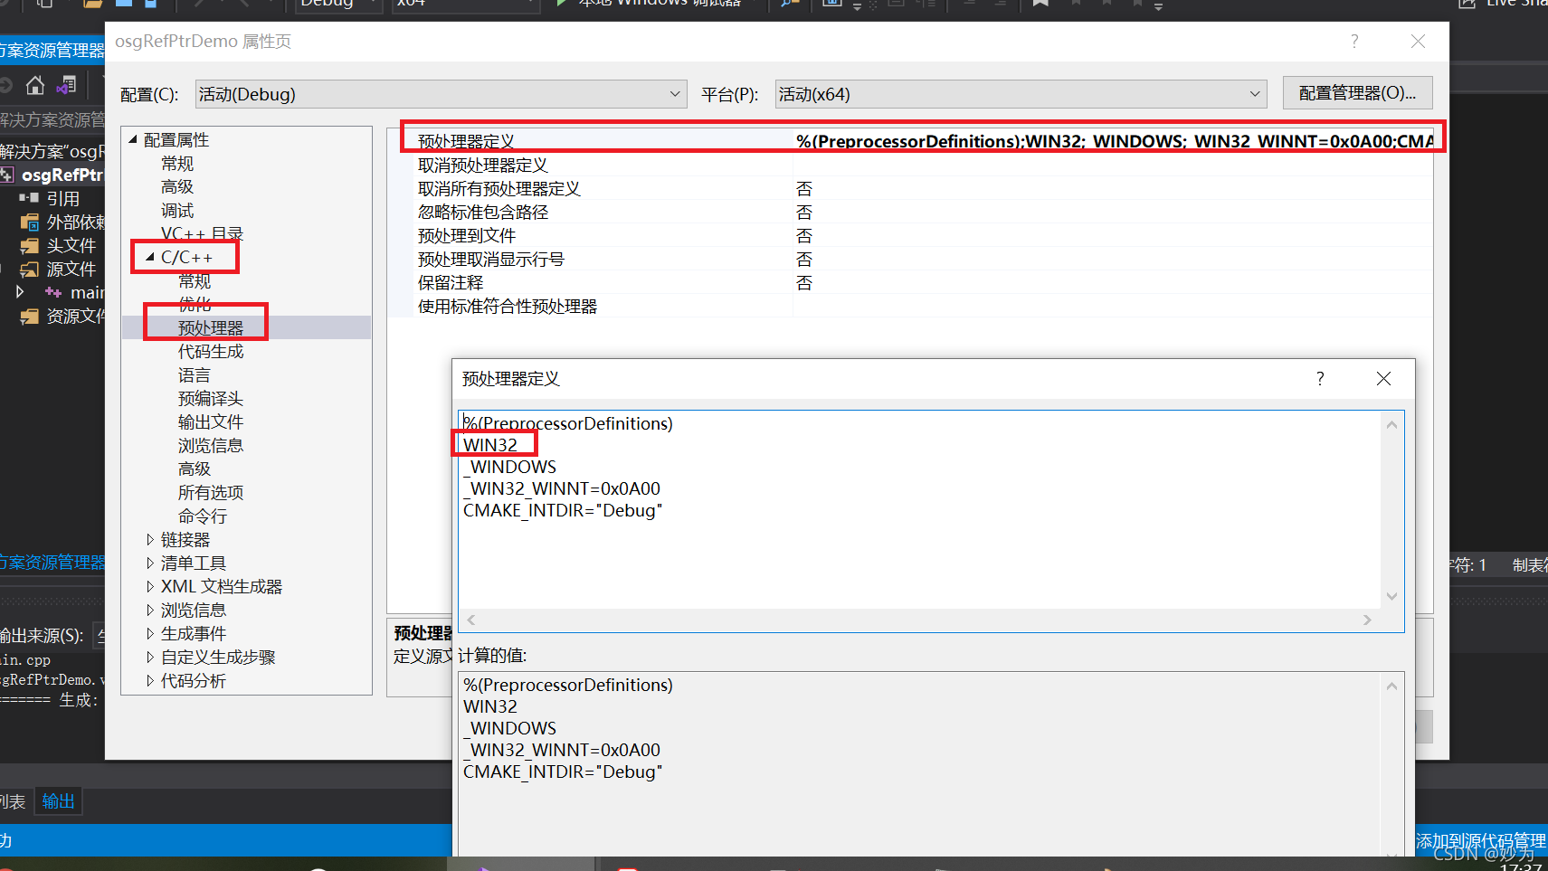Expand the 清单工具 tree node

tap(150, 563)
